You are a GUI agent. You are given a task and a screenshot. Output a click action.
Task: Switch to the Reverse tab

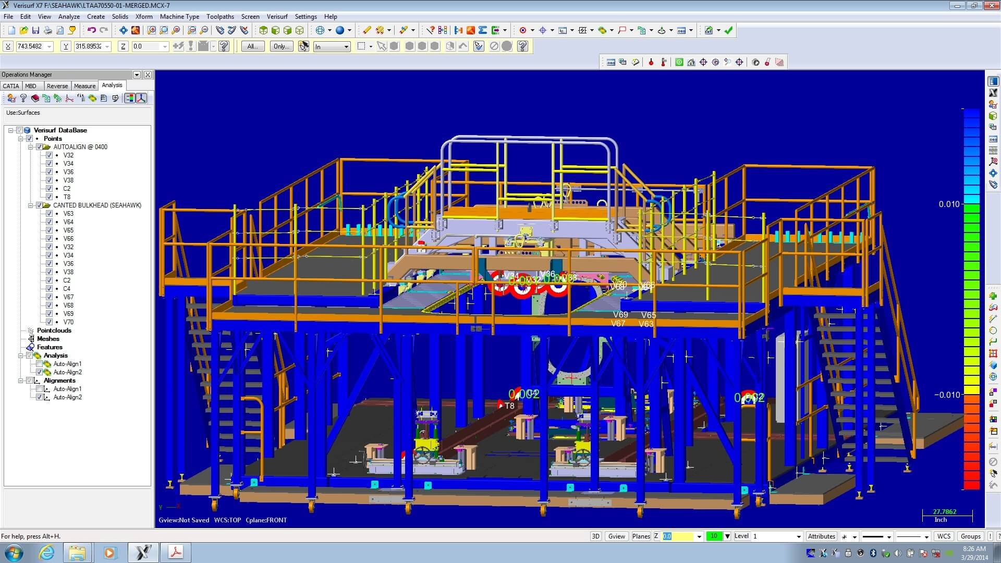[57, 86]
